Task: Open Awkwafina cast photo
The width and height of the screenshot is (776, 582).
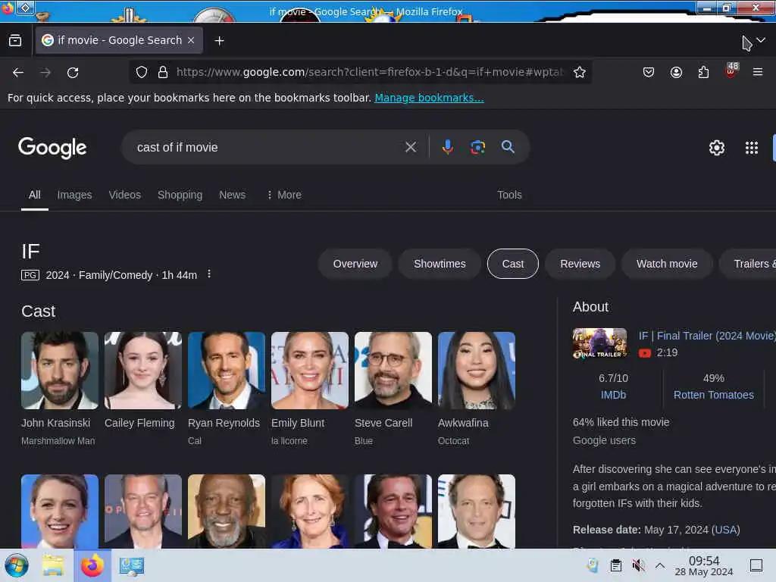Action: pyautogui.click(x=477, y=371)
